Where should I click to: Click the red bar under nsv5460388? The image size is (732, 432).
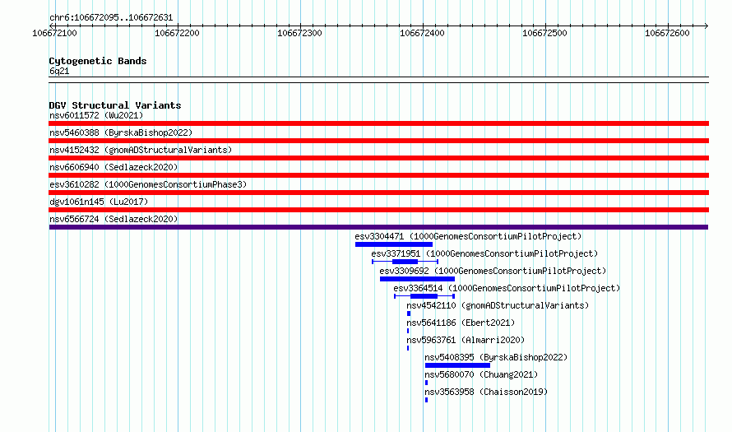click(378, 141)
